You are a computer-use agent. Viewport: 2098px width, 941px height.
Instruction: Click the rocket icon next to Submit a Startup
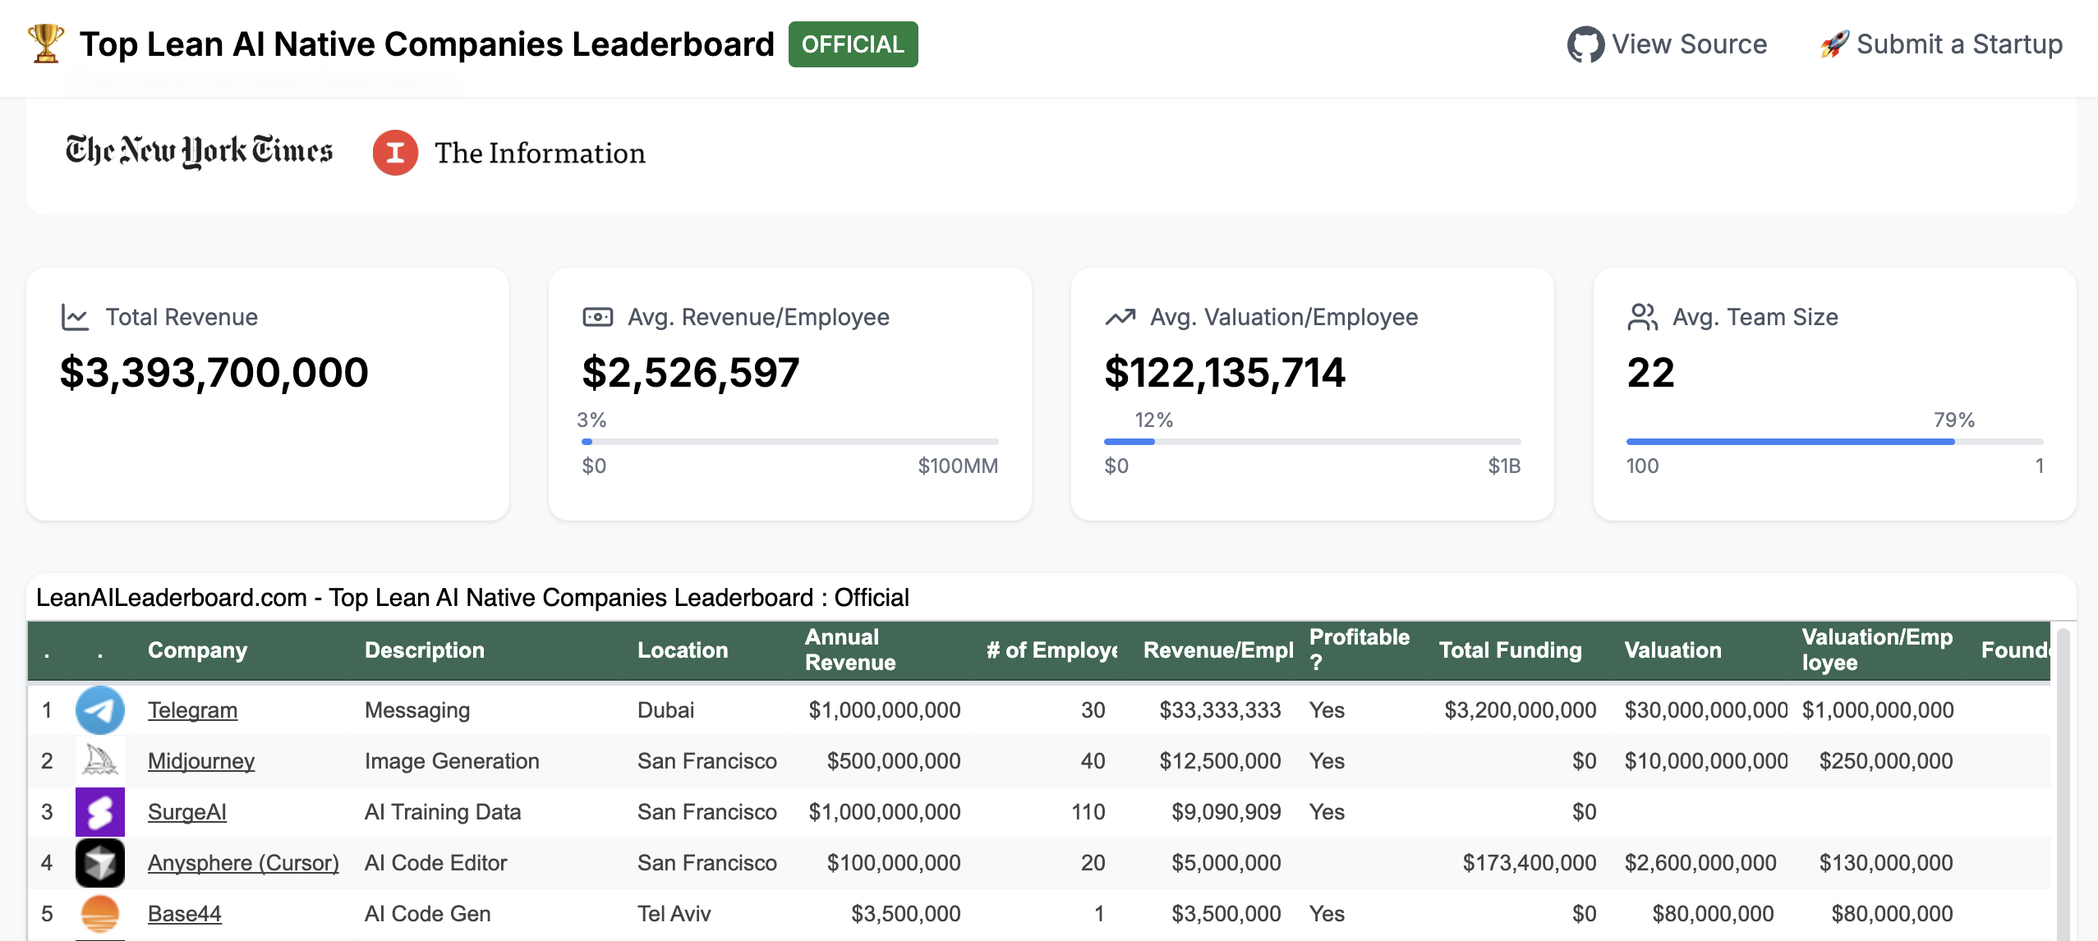(1832, 44)
